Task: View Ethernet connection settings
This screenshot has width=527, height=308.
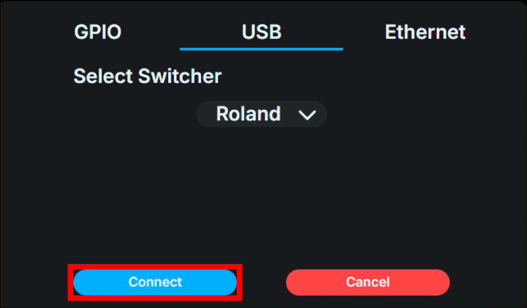Action: click(x=425, y=32)
